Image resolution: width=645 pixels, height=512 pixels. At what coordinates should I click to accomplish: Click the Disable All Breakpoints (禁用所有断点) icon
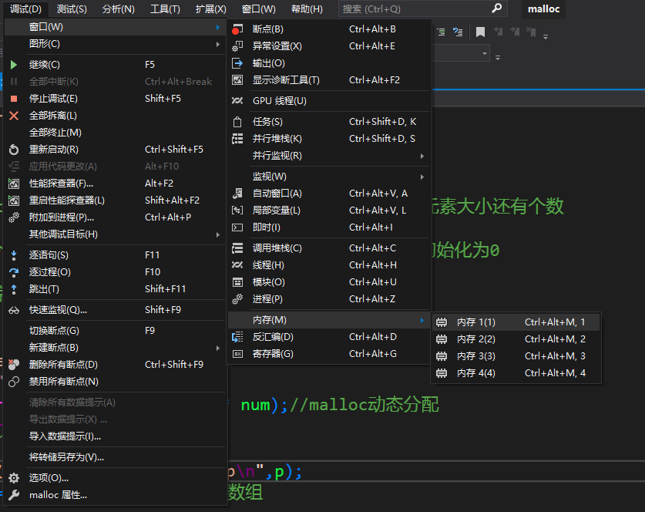click(14, 382)
